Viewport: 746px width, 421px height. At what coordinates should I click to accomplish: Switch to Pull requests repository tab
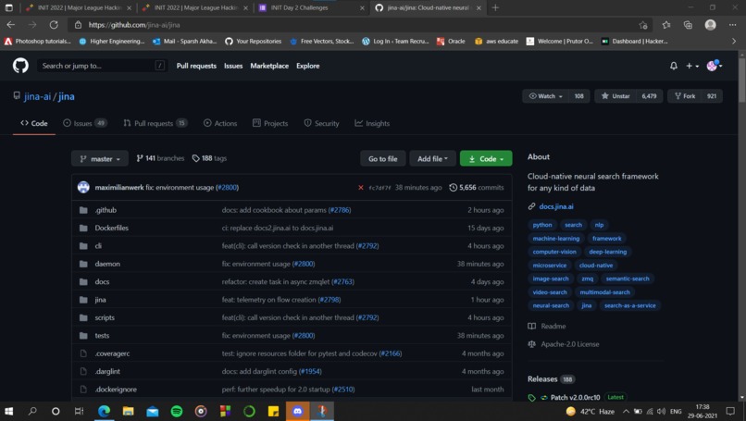pyautogui.click(x=155, y=123)
